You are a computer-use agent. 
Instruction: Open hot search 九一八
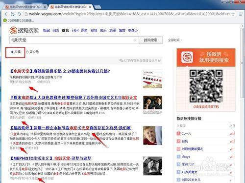tap(186, 134)
